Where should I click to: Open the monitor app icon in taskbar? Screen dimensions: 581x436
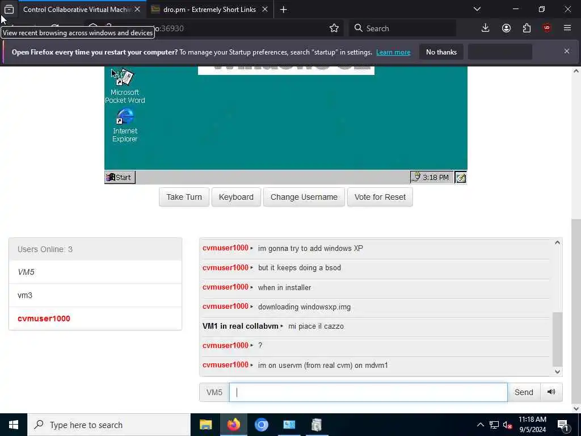(289, 425)
